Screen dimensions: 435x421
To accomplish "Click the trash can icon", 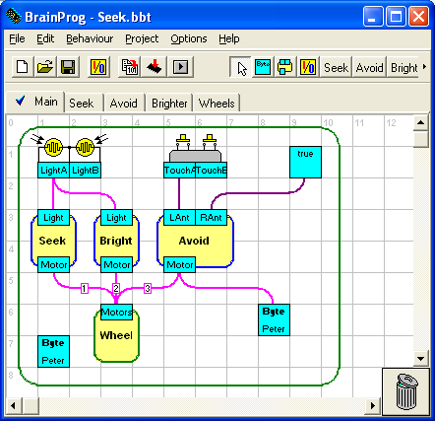I will click(x=406, y=391).
